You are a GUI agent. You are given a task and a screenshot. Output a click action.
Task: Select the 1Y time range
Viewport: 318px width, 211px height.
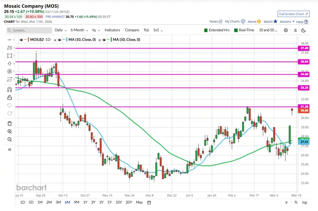coord(85,202)
